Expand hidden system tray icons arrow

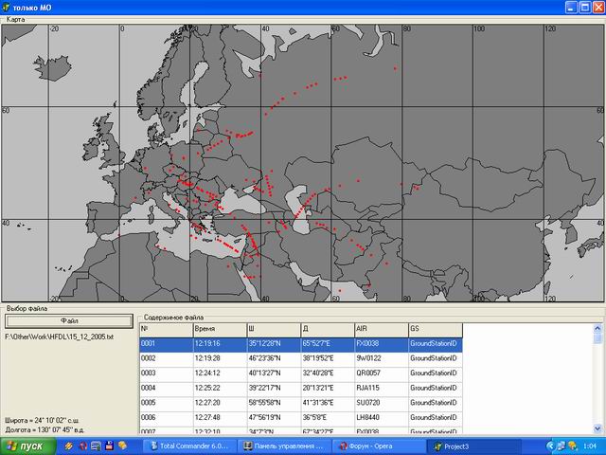point(550,446)
